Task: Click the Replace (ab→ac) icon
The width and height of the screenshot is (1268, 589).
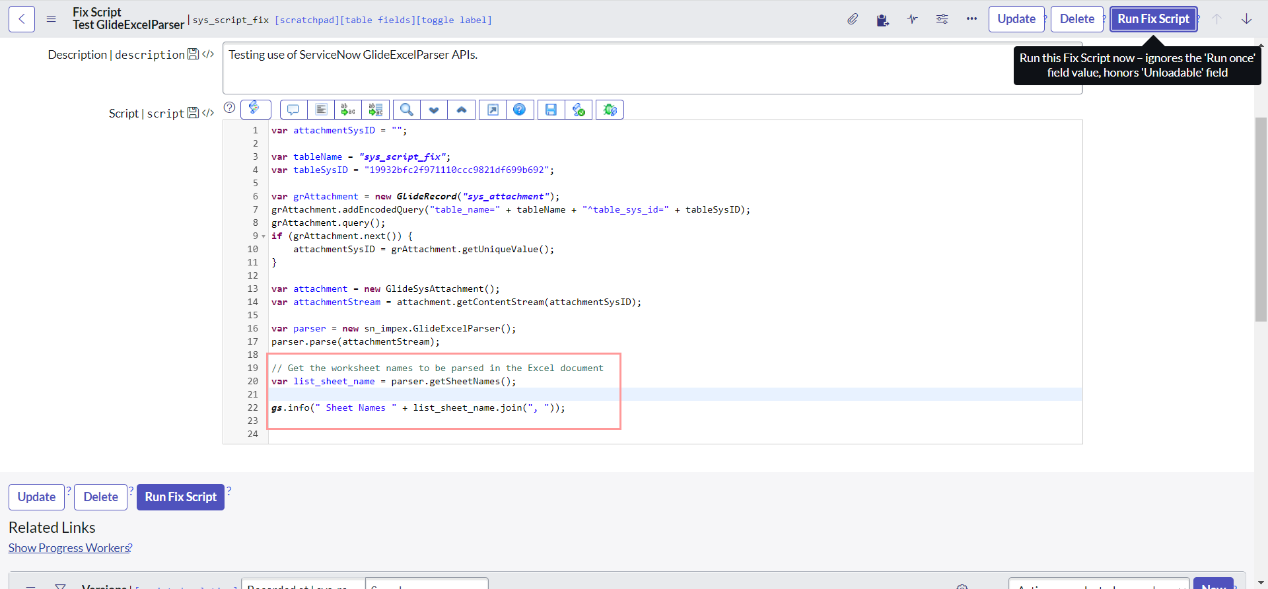Action: tap(348, 110)
